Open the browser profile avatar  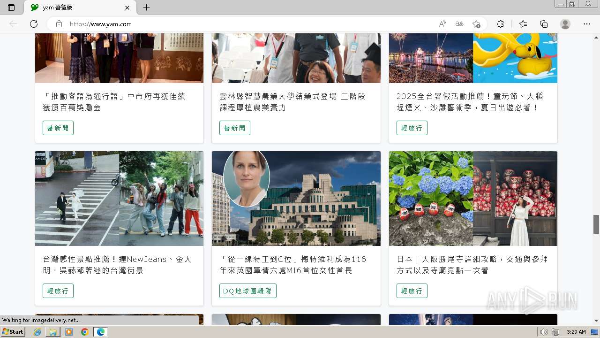(x=565, y=24)
